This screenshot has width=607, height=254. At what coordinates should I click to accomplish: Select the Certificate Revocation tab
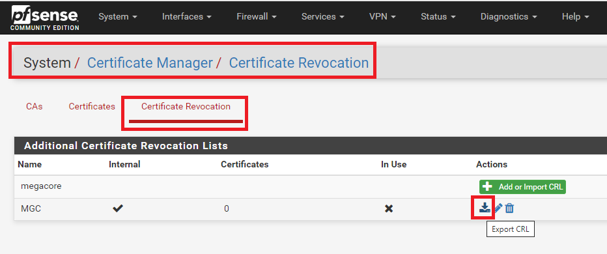186,106
